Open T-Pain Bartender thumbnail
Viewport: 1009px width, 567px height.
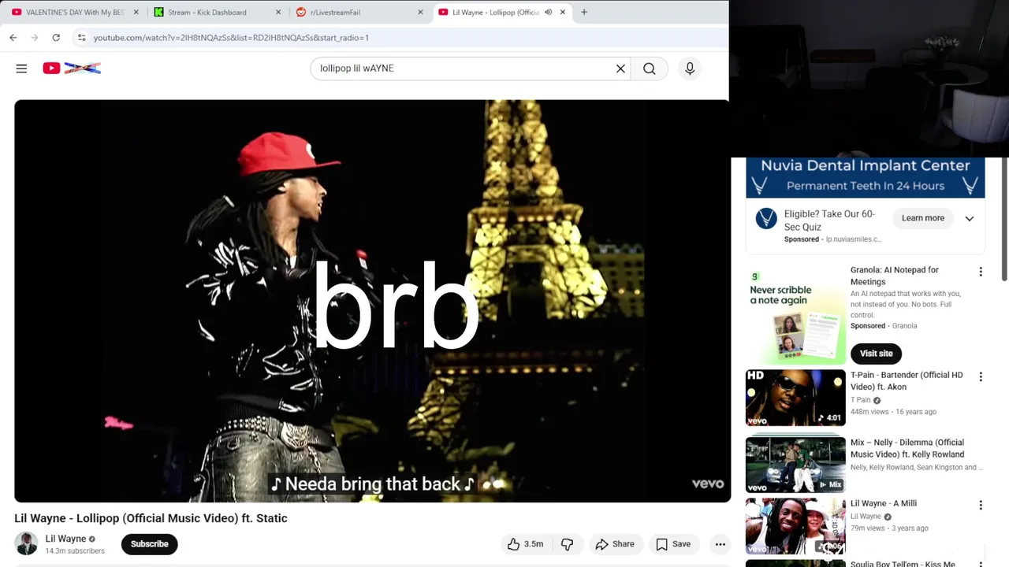coord(795,398)
